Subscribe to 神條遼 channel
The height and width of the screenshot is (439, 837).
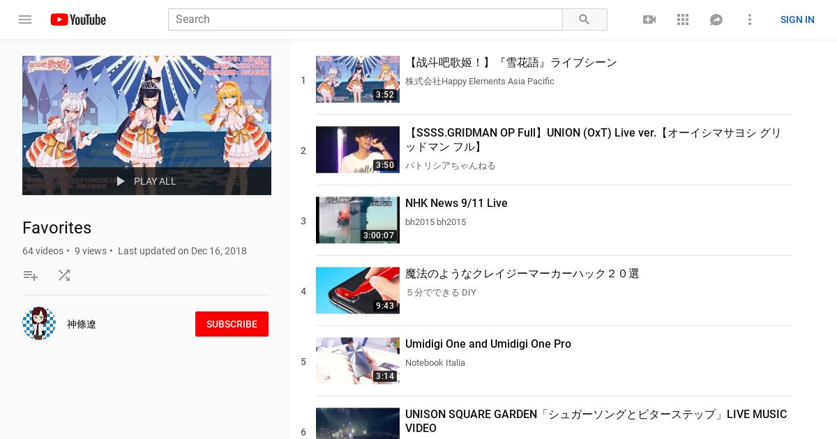pos(232,324)
